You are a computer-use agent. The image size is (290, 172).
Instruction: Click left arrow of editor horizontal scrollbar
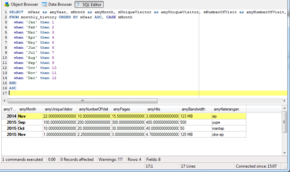point(4,101)
